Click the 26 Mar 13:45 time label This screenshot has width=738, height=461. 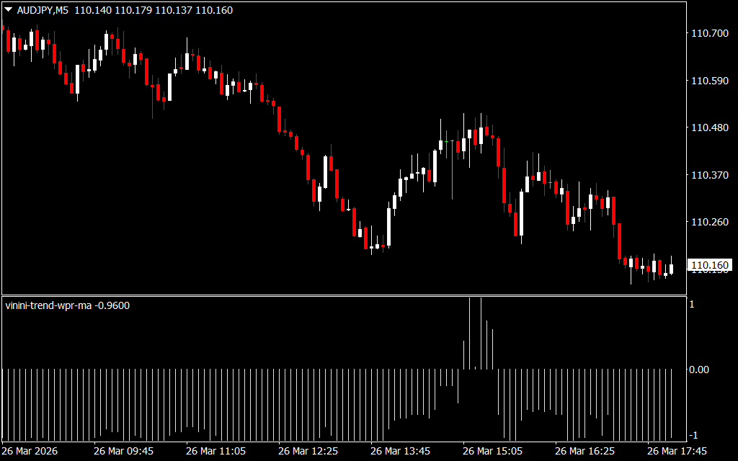click(400, 451)
